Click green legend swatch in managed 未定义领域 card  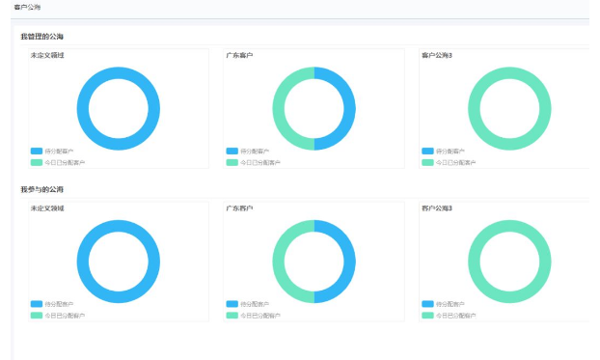[x=37, y=163]
